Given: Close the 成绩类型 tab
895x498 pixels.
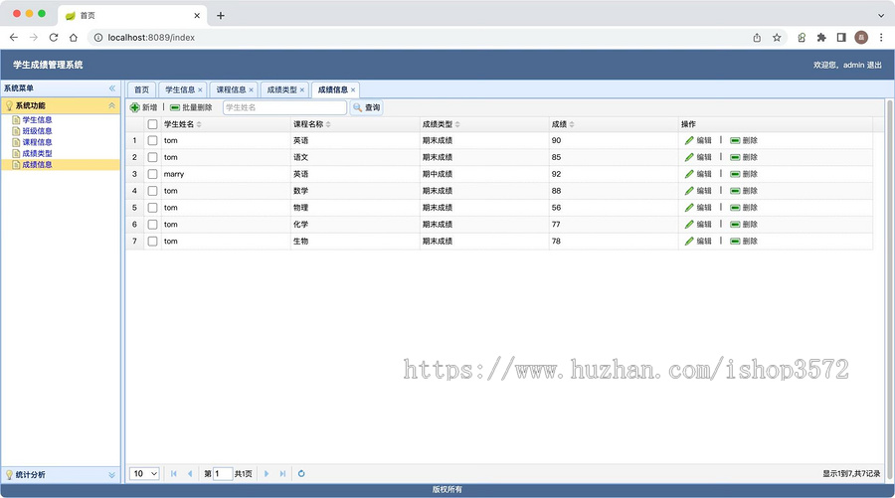Looking at the screenshot, I should [302, 90].
